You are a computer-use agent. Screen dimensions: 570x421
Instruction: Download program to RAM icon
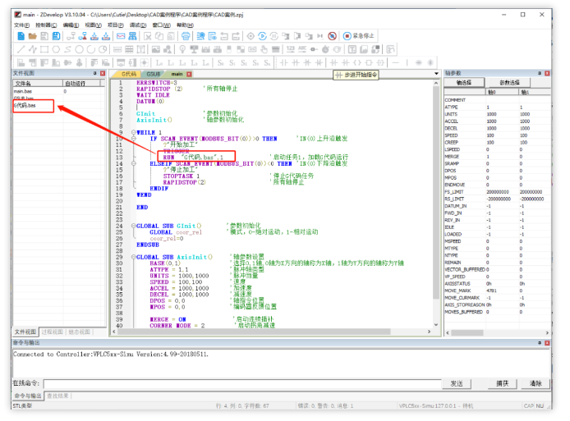pyautogui.click(x=94, y=36)
